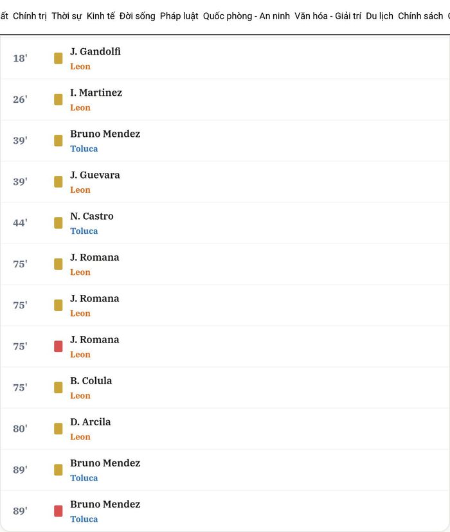
Task: Click the Leon label under D. Arcila
Action: pyautogui.click(x=80, y=437)
